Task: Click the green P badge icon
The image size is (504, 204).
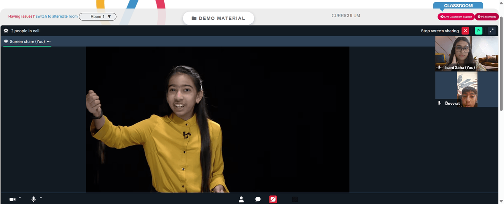Action: [479, 31]
